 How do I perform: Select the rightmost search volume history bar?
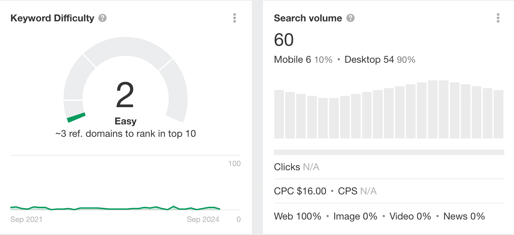(x=498, y=114)
